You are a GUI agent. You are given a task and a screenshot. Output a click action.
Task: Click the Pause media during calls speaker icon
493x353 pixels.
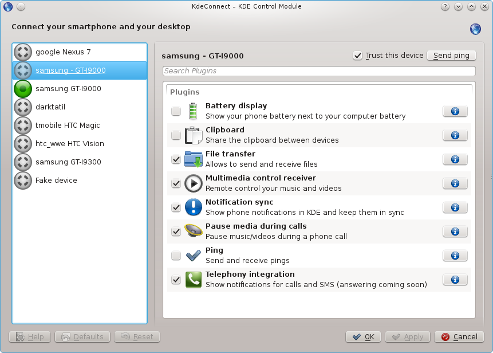pos(193,232)
